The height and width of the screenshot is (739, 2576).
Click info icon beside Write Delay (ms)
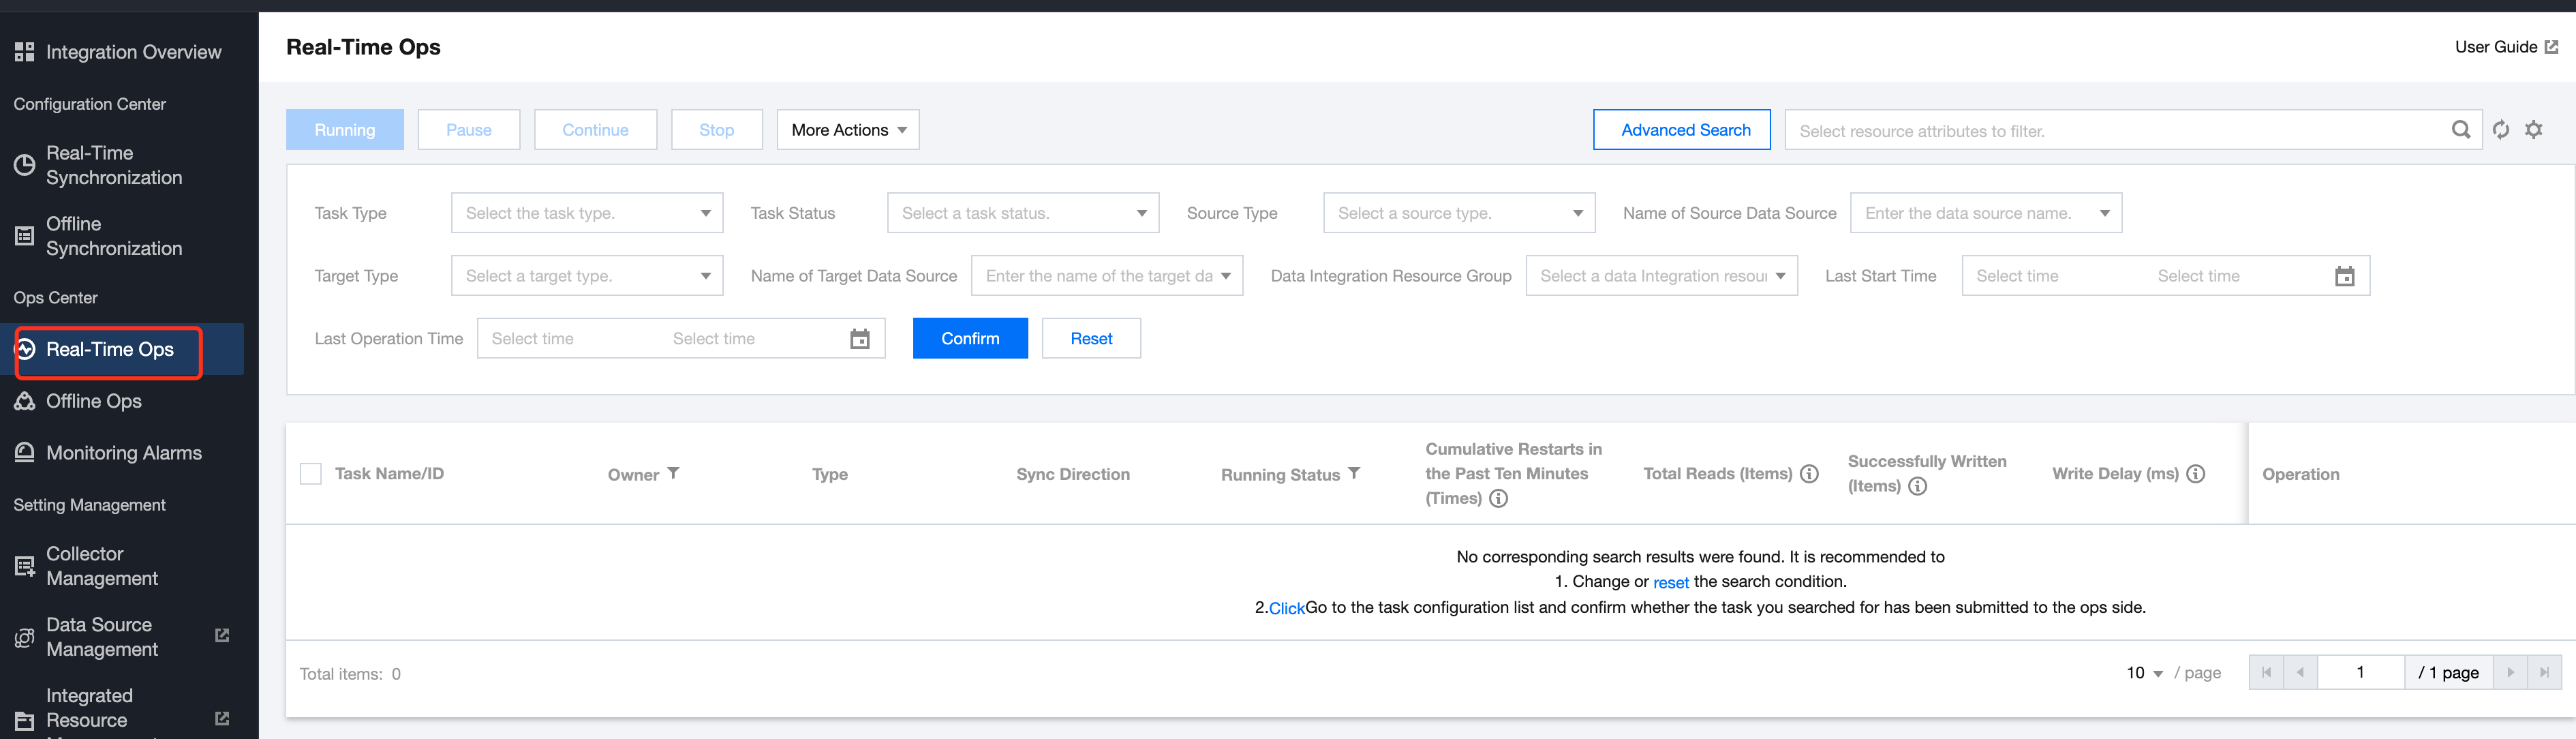click(2195, 474)
